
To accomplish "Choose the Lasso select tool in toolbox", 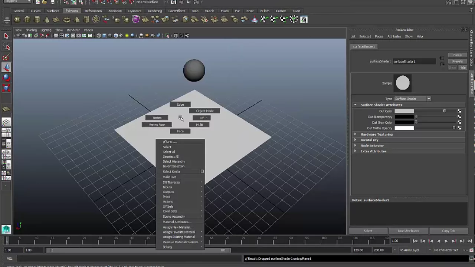I will coord(6,46).
